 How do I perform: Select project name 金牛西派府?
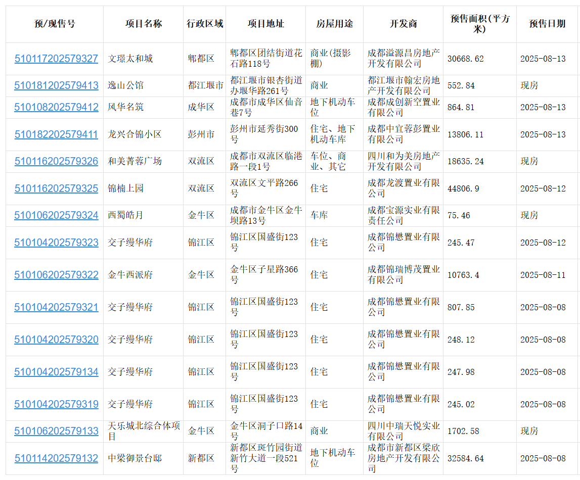[130, 275]
